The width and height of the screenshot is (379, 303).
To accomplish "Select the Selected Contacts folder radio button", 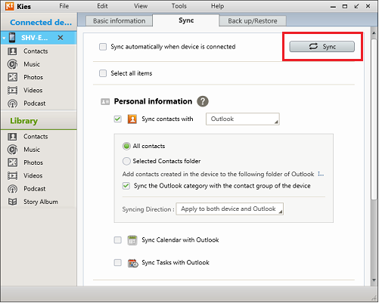I will click(126, 161).
